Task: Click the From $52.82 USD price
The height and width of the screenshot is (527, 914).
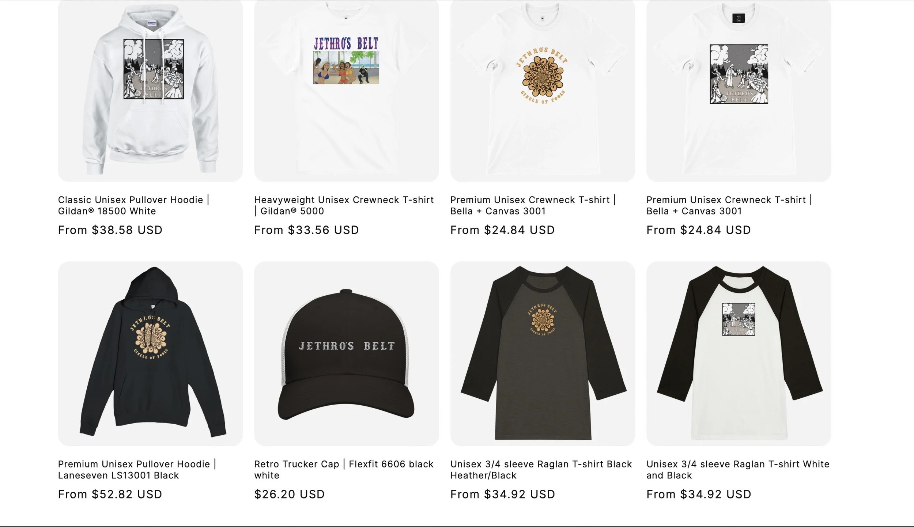Action: pyautogui.click(x=110, y=494)
